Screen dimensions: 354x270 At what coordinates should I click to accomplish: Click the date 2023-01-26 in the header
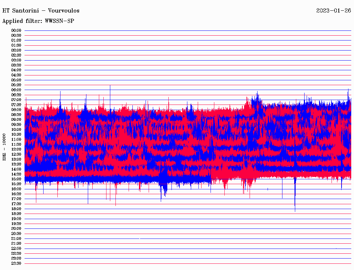[x=333, y=11]
